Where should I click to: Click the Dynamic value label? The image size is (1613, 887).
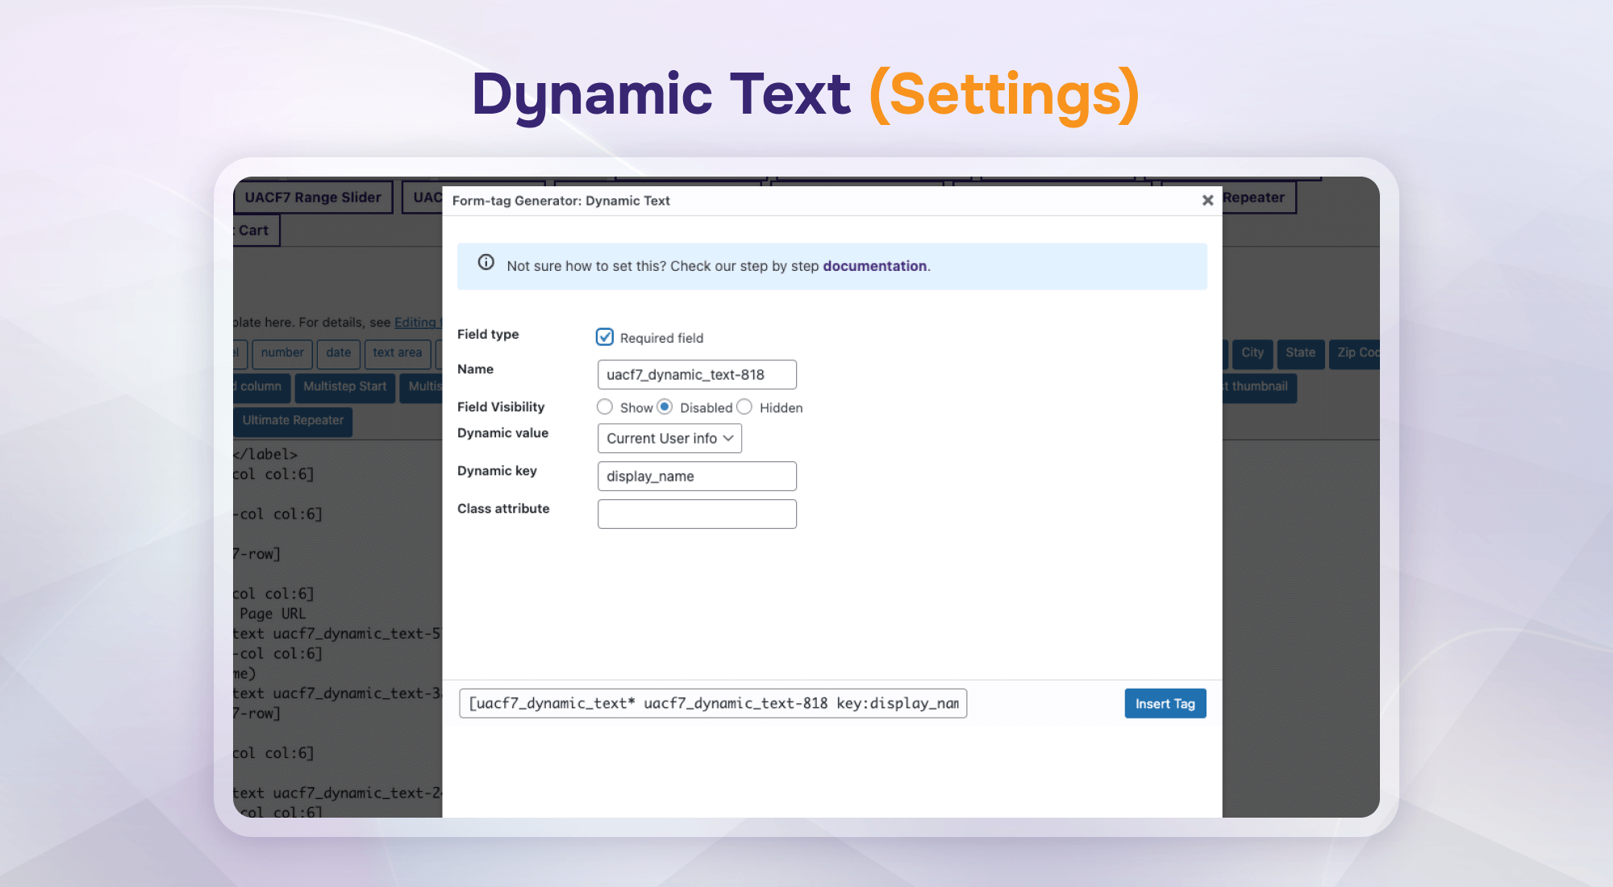coord(502,433)
